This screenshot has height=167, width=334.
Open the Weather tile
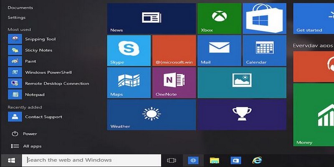point(151,115)
